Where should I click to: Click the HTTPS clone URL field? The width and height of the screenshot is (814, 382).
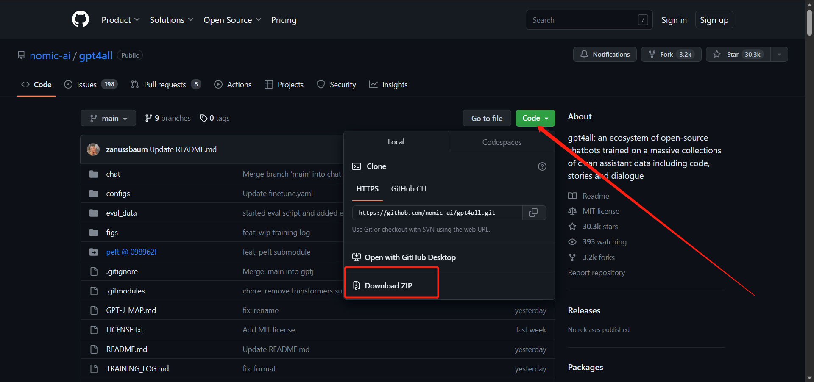(x=437, y=213)
